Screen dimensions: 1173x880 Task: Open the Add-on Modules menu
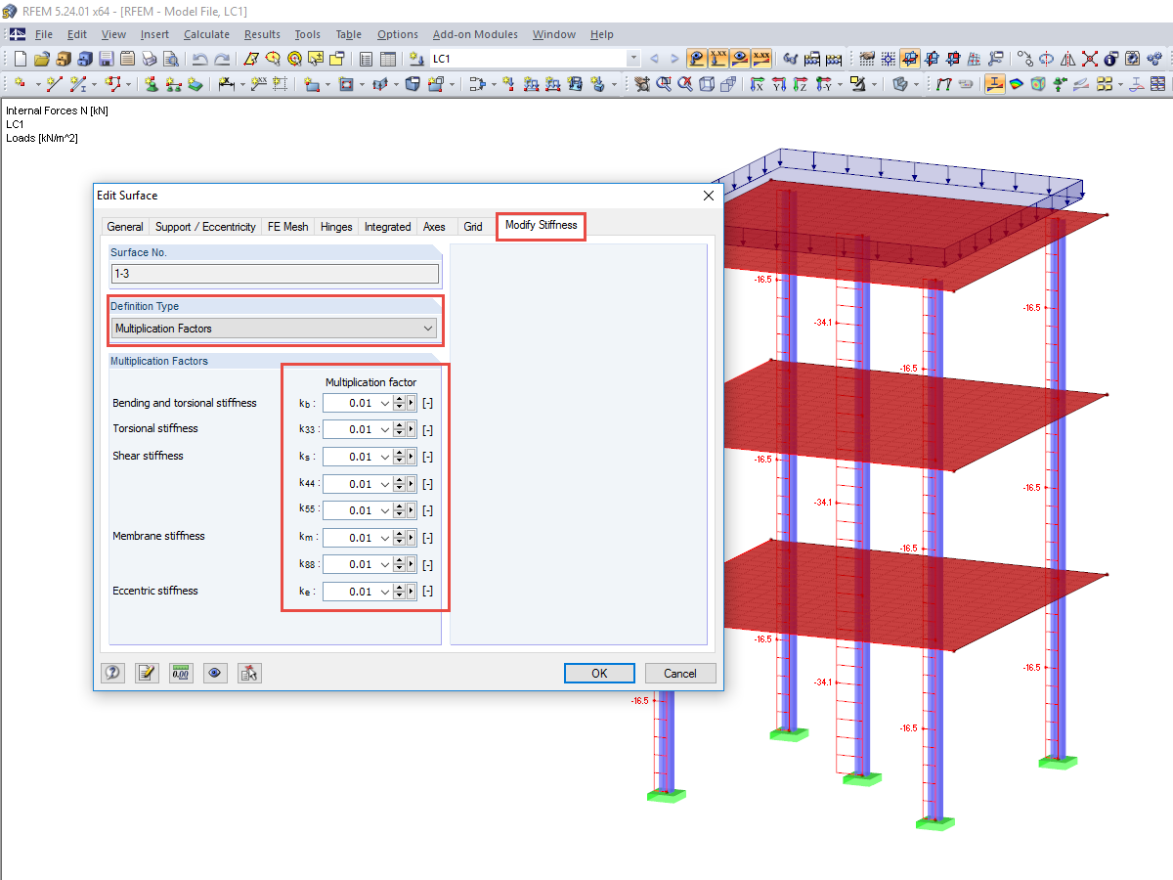[x=475, y=34]
